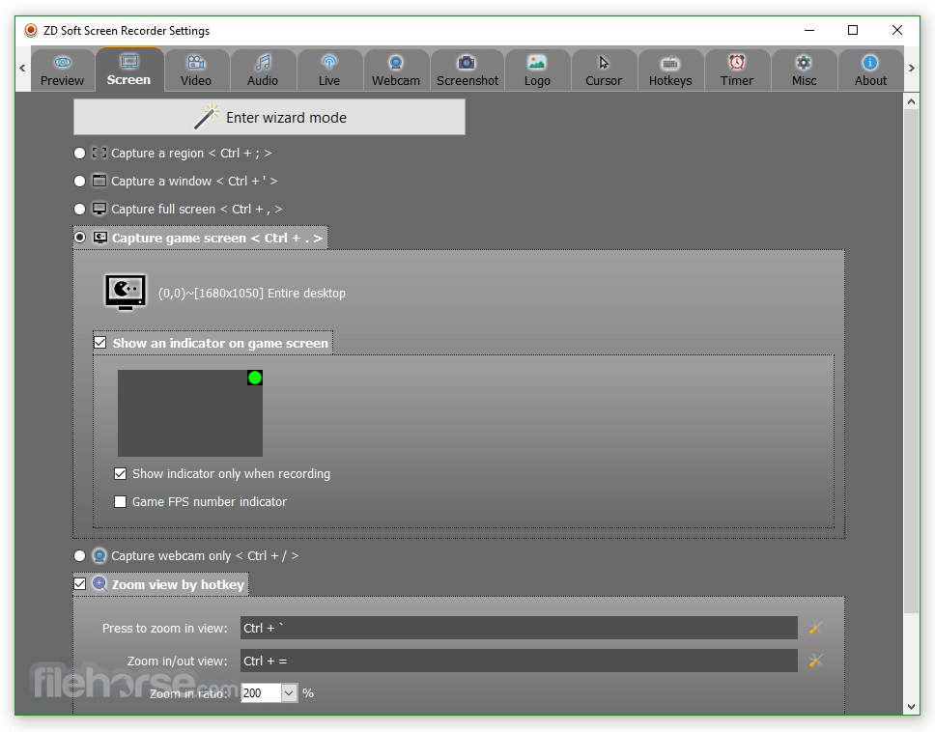Image resolution: width=935 pixels, height=732 pixels.
Task: Click the wizard wand icon
Action: click(207, 117)
